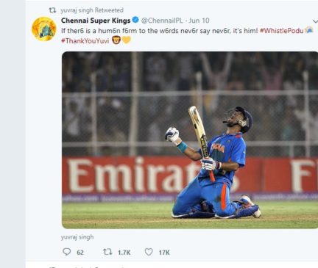Viewport: 318px width, 268px height.
Task: Click the 62 replies count
Action: (x=80, y=253)
